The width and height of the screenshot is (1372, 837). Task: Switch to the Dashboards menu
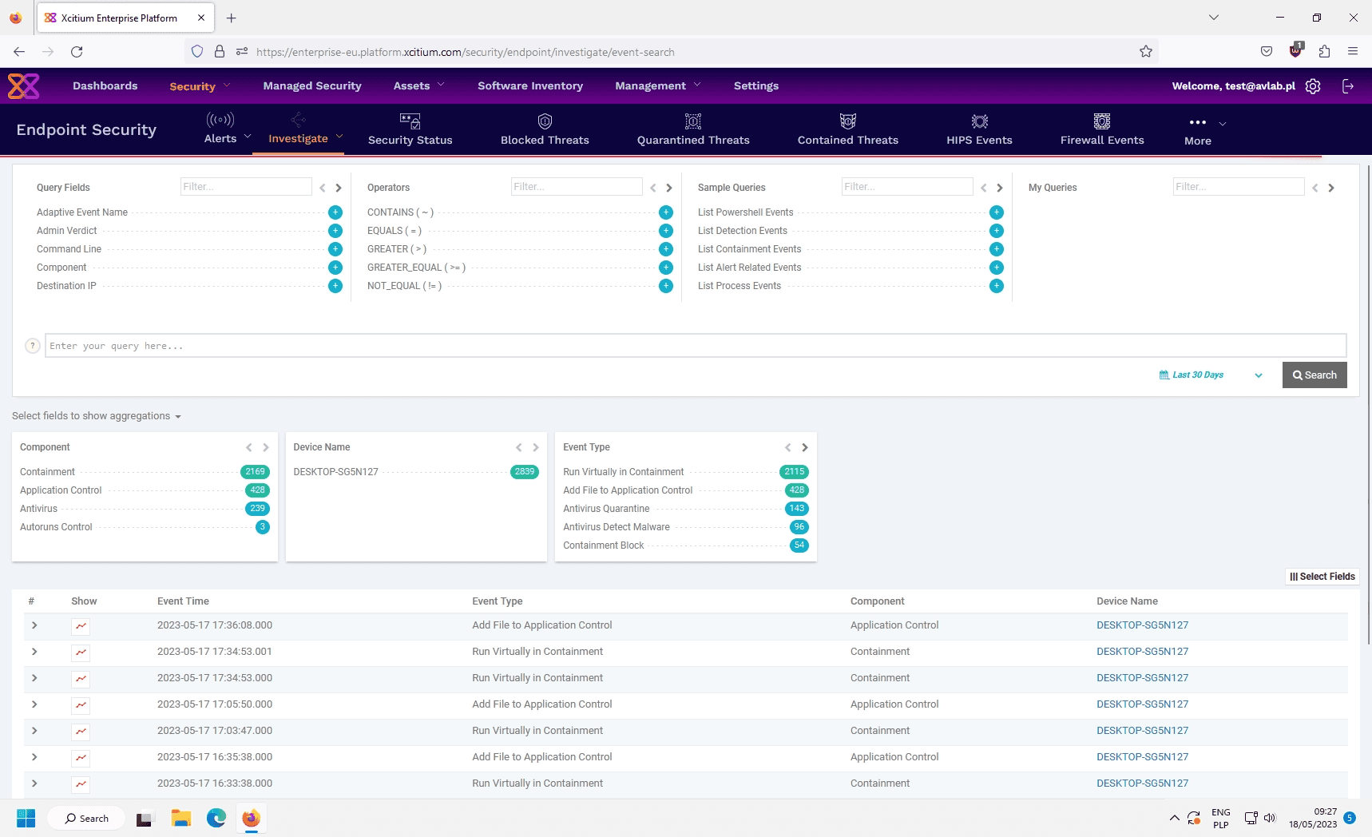[x=105, y=85]
